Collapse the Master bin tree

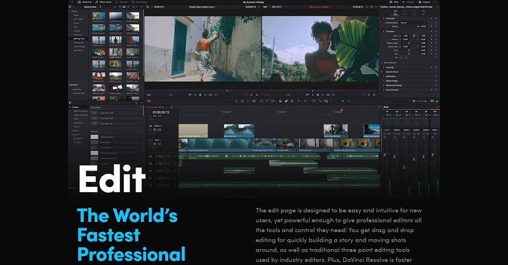coord(70,11)
